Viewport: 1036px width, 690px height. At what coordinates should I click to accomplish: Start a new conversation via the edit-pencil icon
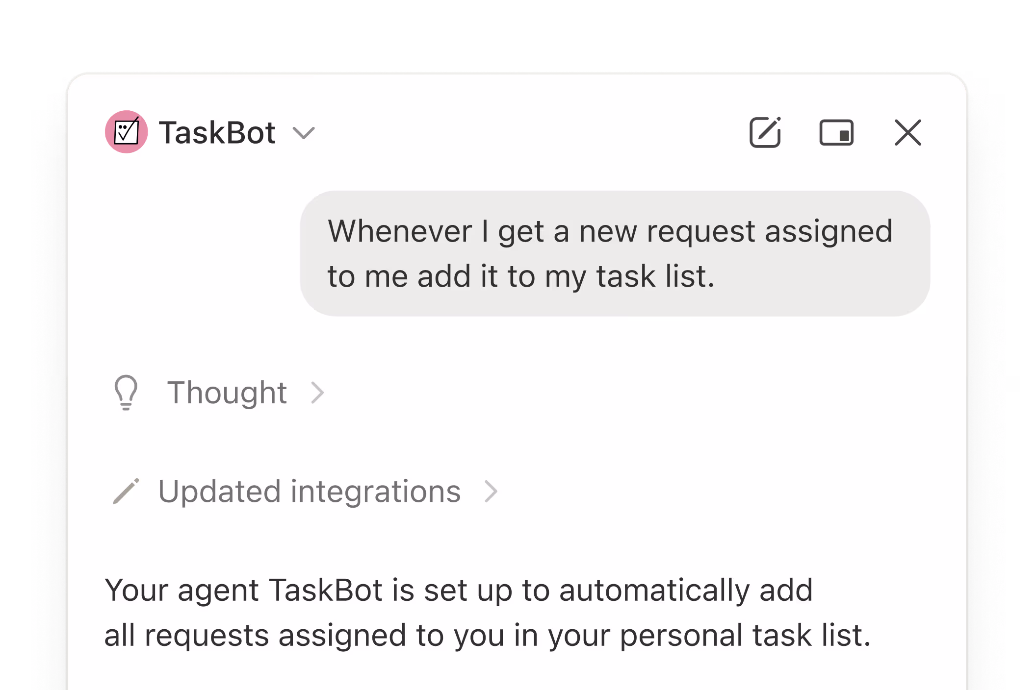click(x=765, y=132)
